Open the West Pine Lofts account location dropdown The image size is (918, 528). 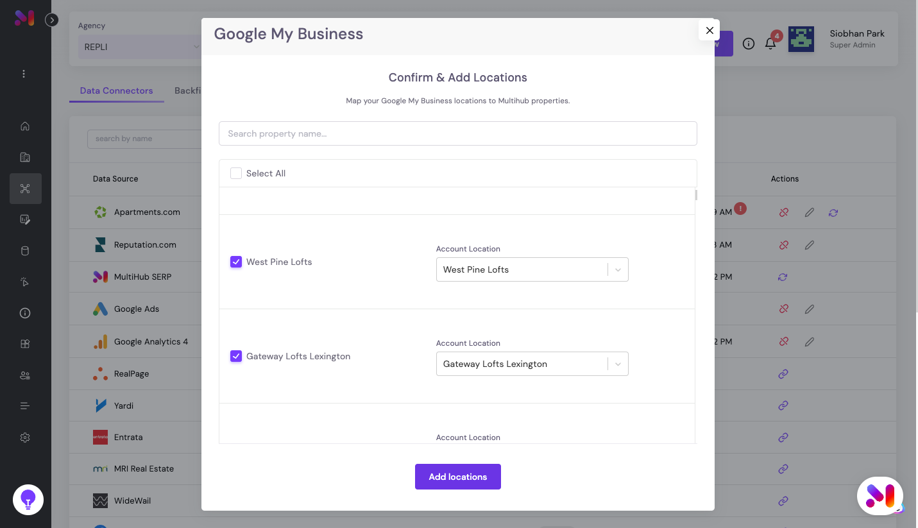[x=532, y=269]
